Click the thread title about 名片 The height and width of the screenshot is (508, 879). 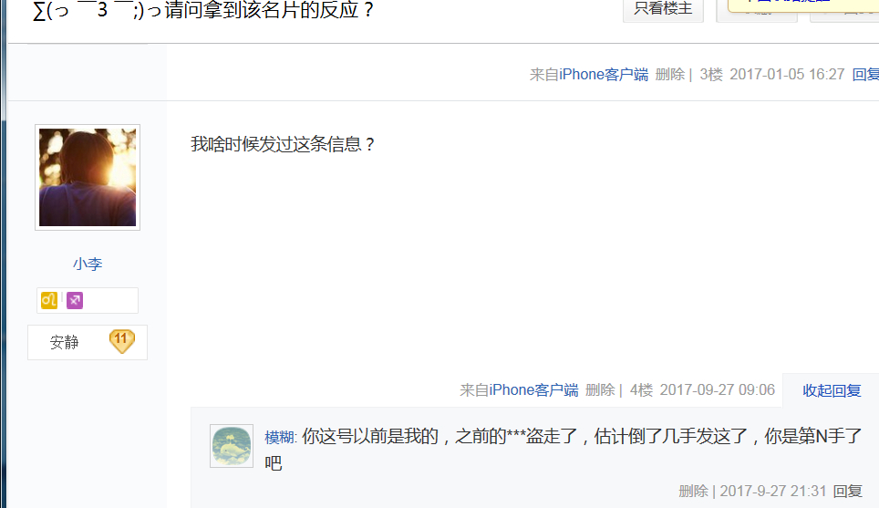203,9
